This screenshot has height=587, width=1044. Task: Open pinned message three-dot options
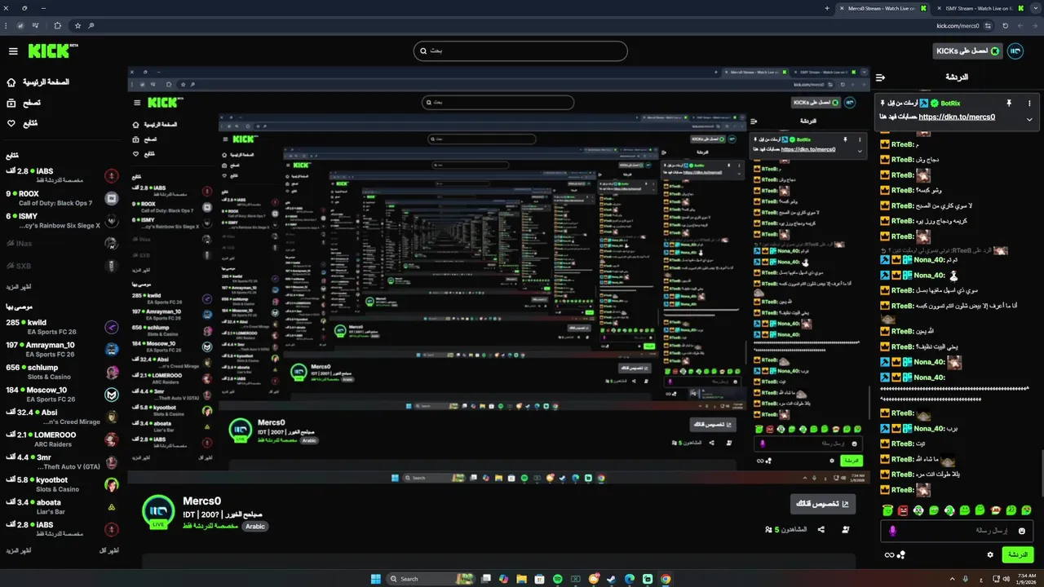[x=1029, y=104]
